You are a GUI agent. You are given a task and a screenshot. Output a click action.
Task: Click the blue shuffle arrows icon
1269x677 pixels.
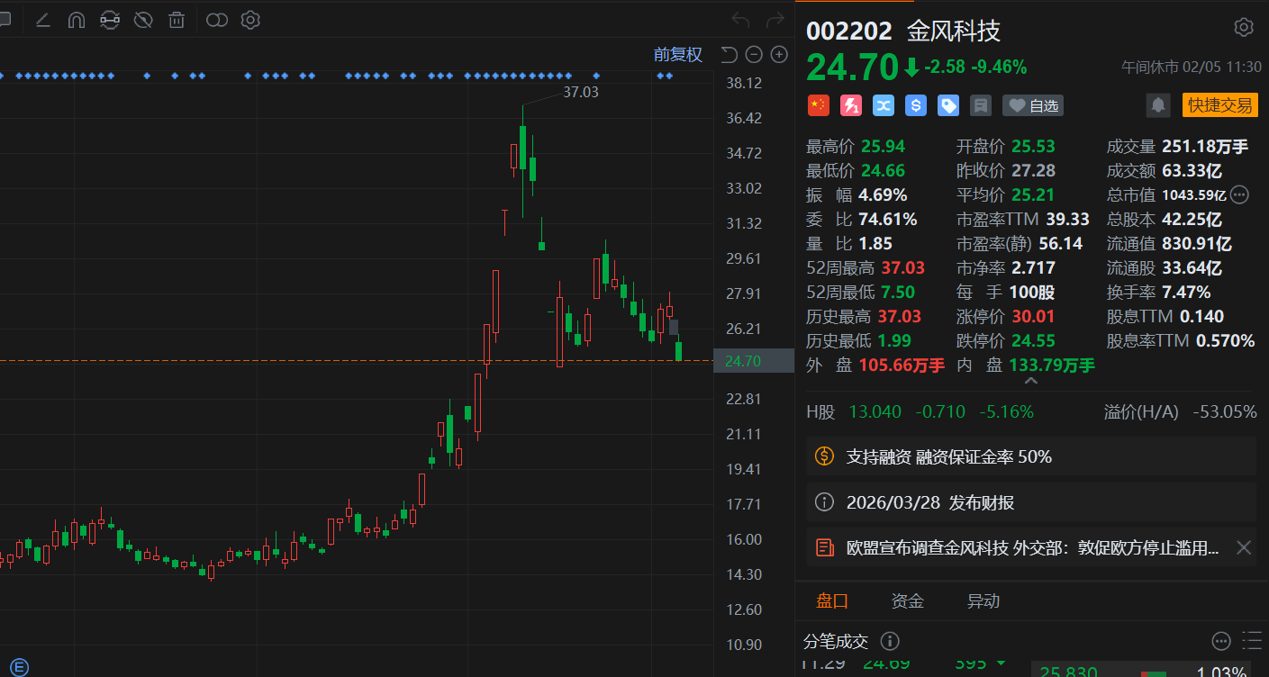point(884,105)
